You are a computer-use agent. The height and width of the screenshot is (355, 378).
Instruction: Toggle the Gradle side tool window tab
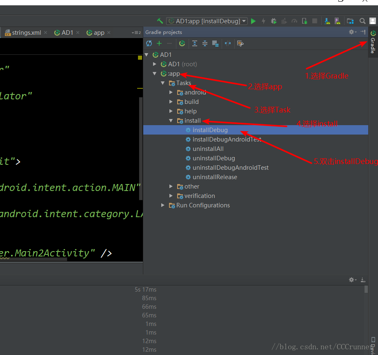click(373, 42)
